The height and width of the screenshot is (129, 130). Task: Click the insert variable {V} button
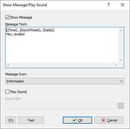click(11, 120)
